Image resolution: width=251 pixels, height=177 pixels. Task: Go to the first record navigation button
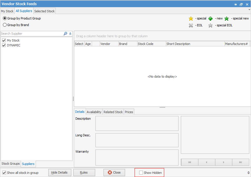tap(189, 162)
